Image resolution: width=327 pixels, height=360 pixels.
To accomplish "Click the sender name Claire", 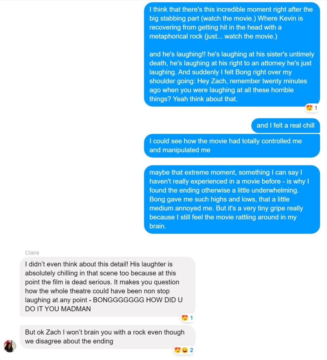I will pos(32,252).
